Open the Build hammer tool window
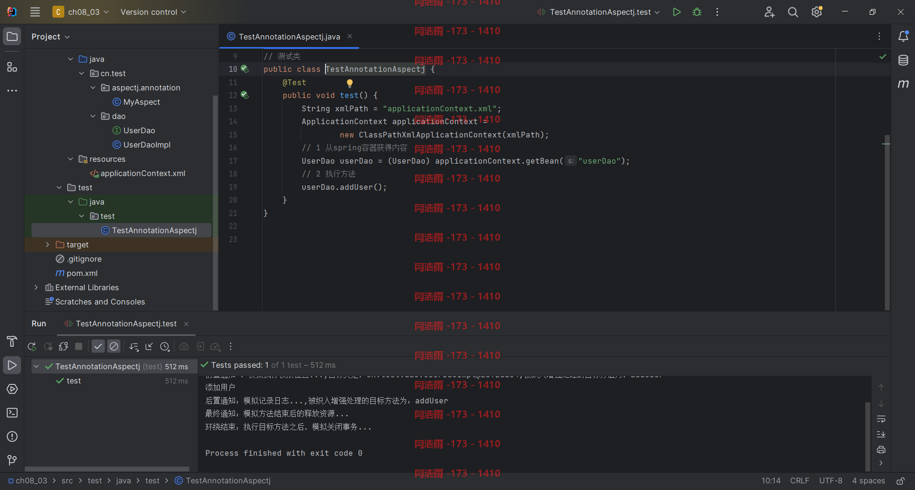This screenshot has width=915, height=490. pos(12,341)
